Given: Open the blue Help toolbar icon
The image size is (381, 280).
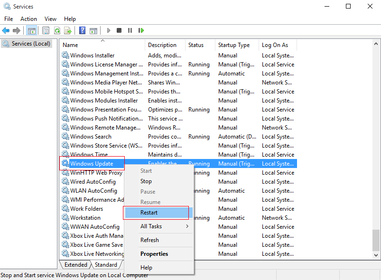Looking at the screenshot, I should point(83,31).
